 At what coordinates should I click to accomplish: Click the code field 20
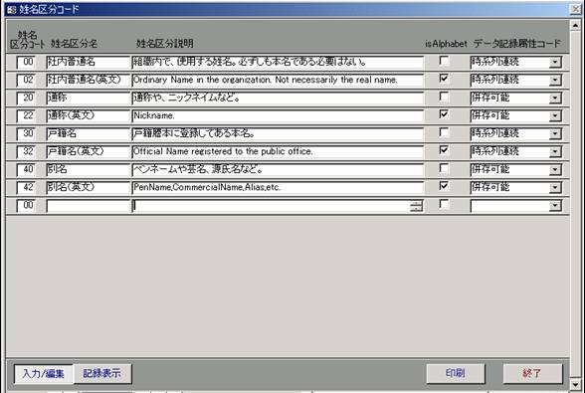26,98
